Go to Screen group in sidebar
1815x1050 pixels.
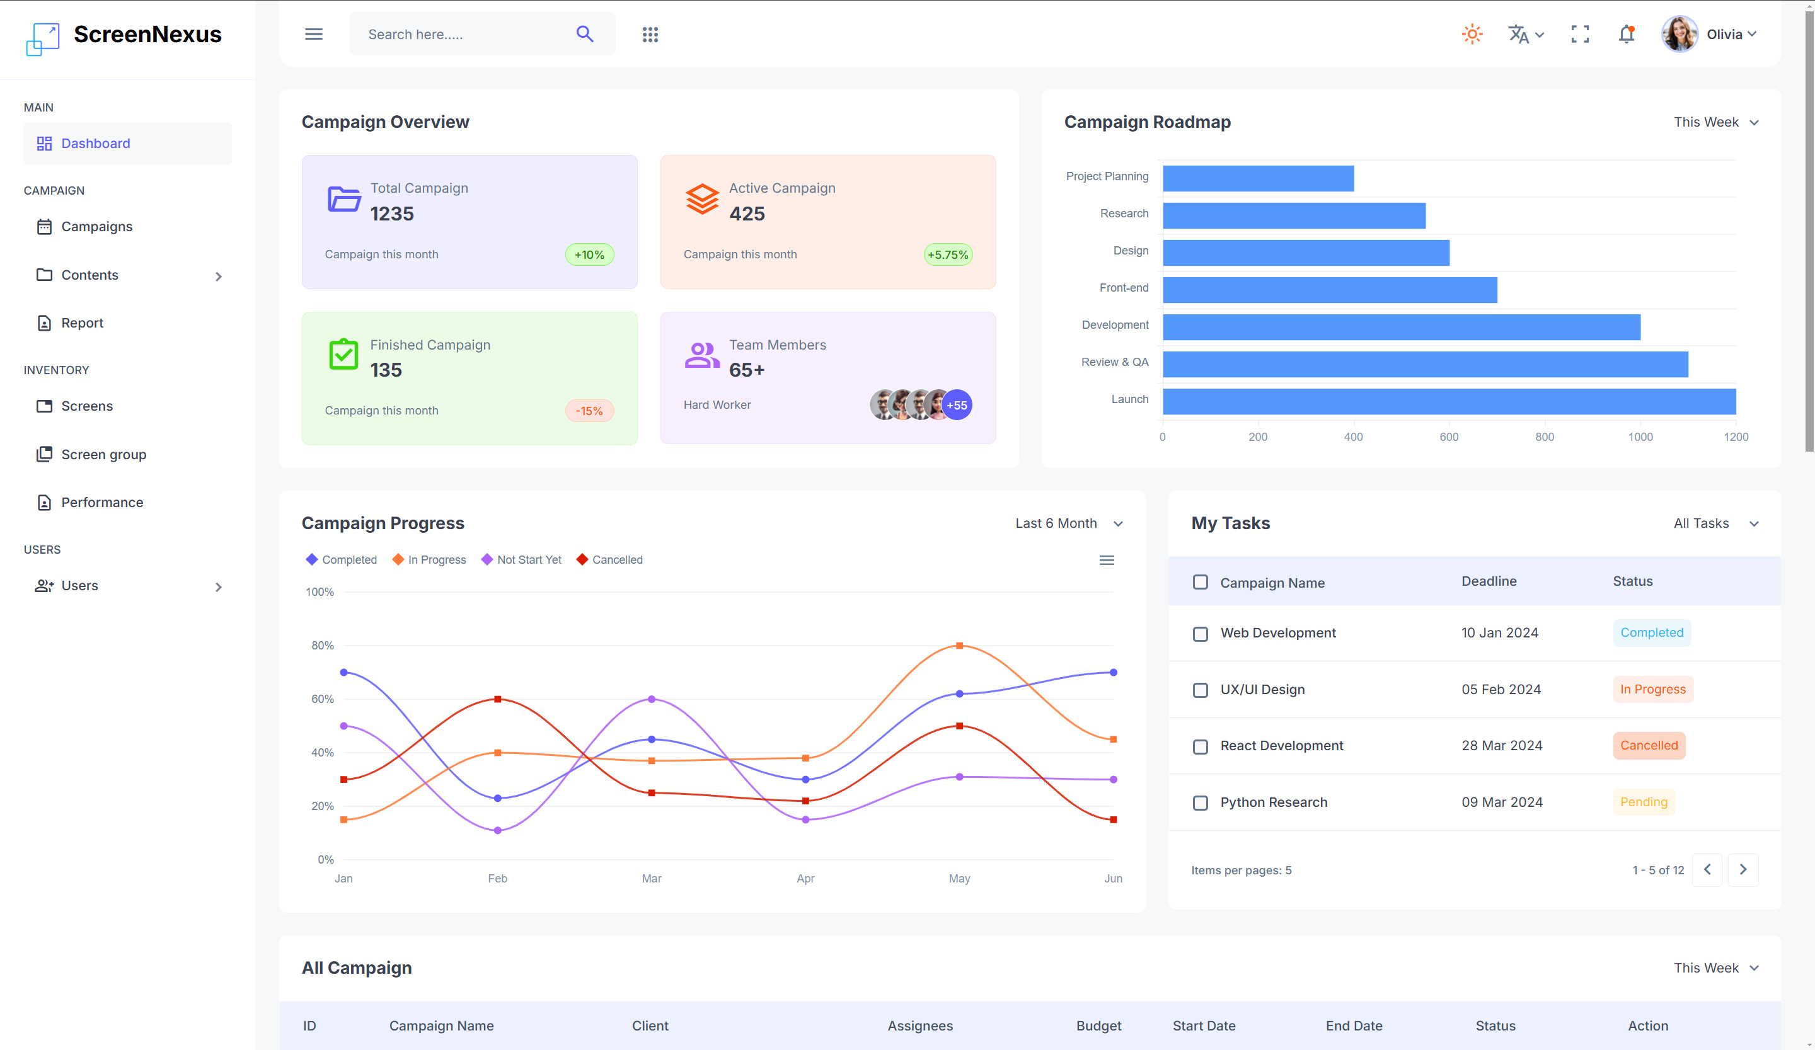point(104,454)
